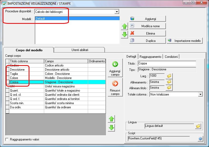Open Totale colonna dropdown

[x=200, y=94]
